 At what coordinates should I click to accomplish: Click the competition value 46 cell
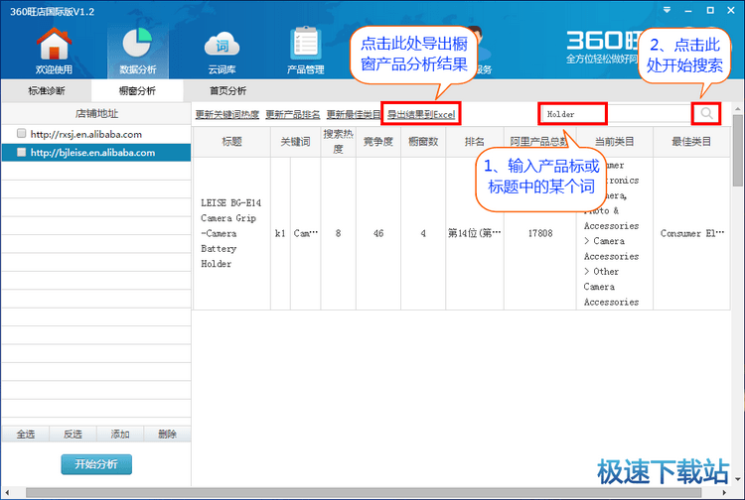pyautogui.click(x=378, y=233)
